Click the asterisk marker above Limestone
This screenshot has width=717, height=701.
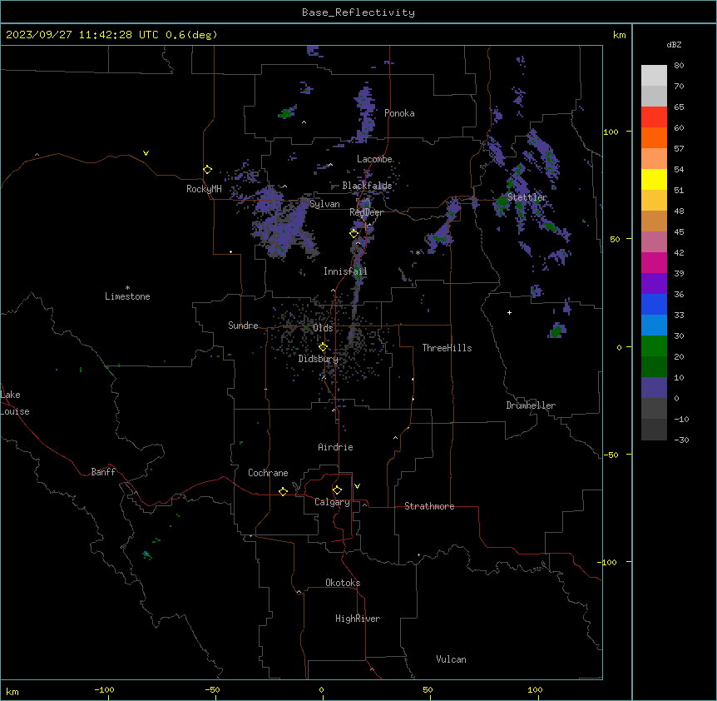pos(127,288)
